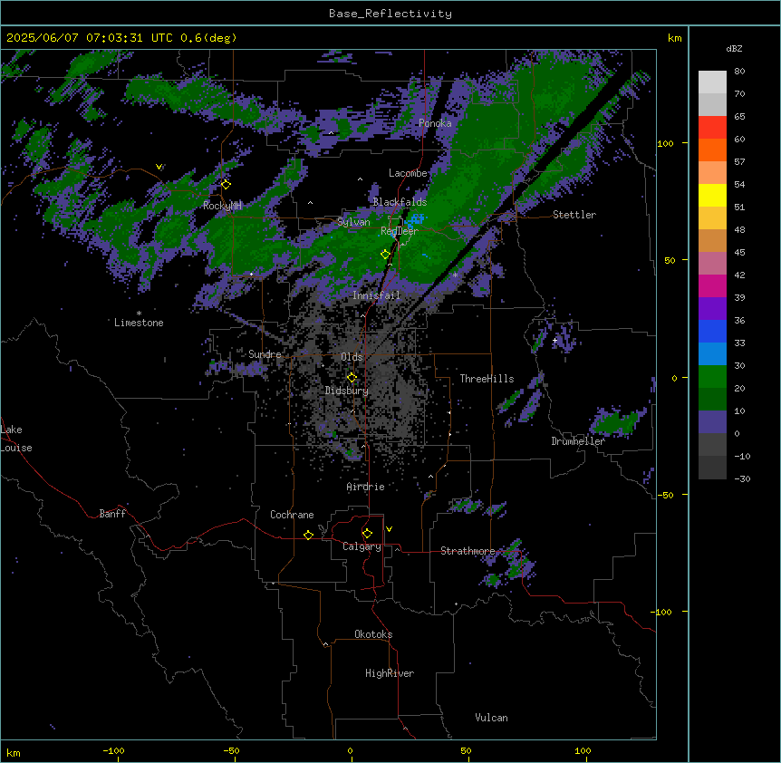Click the ThreeHills label
Screen dimensions: 781x763
(x=487, y=379)
